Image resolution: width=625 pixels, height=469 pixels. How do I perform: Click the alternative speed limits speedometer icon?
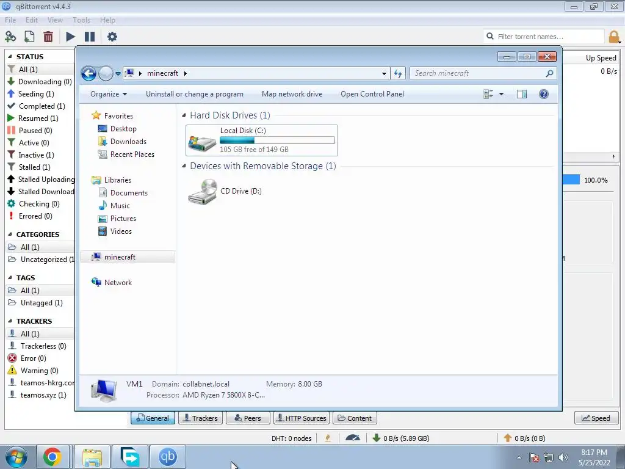[353, 438]
